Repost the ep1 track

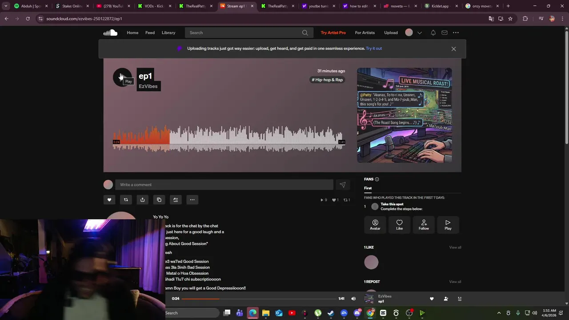(x=126, y=200)
